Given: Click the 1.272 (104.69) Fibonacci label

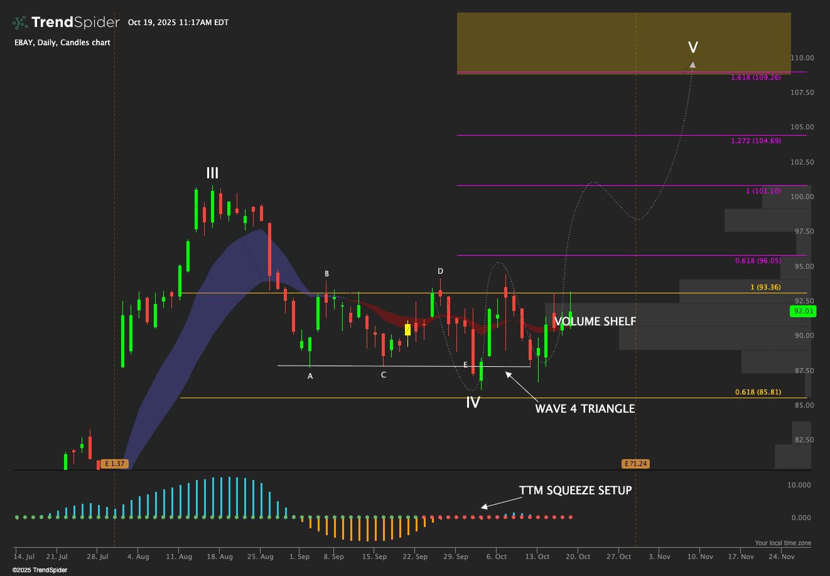Looking at the screenshot, I should (x=756, y=141).
